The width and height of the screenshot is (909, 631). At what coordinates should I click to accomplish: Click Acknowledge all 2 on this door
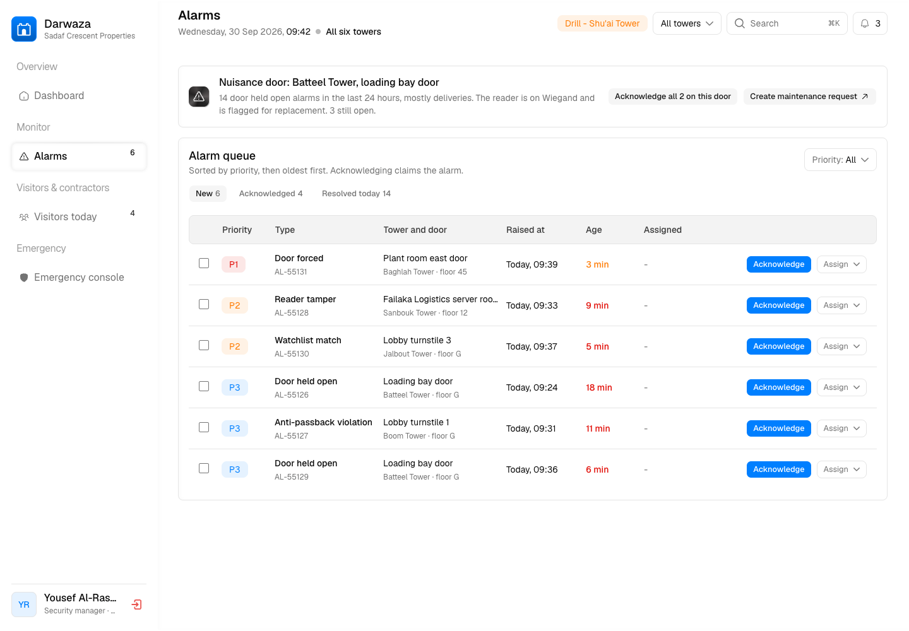point(673,97)
